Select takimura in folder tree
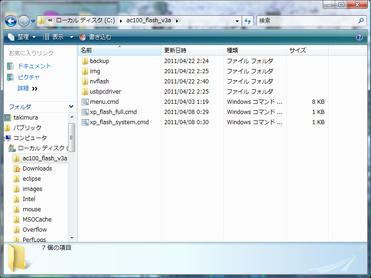Image resolution: width=371 pixels, height=278 pixels. 26,118
